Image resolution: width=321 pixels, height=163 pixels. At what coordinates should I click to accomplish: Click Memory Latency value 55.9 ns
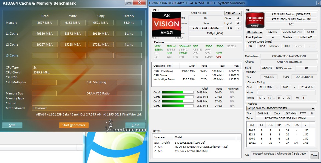coord(129,23)
